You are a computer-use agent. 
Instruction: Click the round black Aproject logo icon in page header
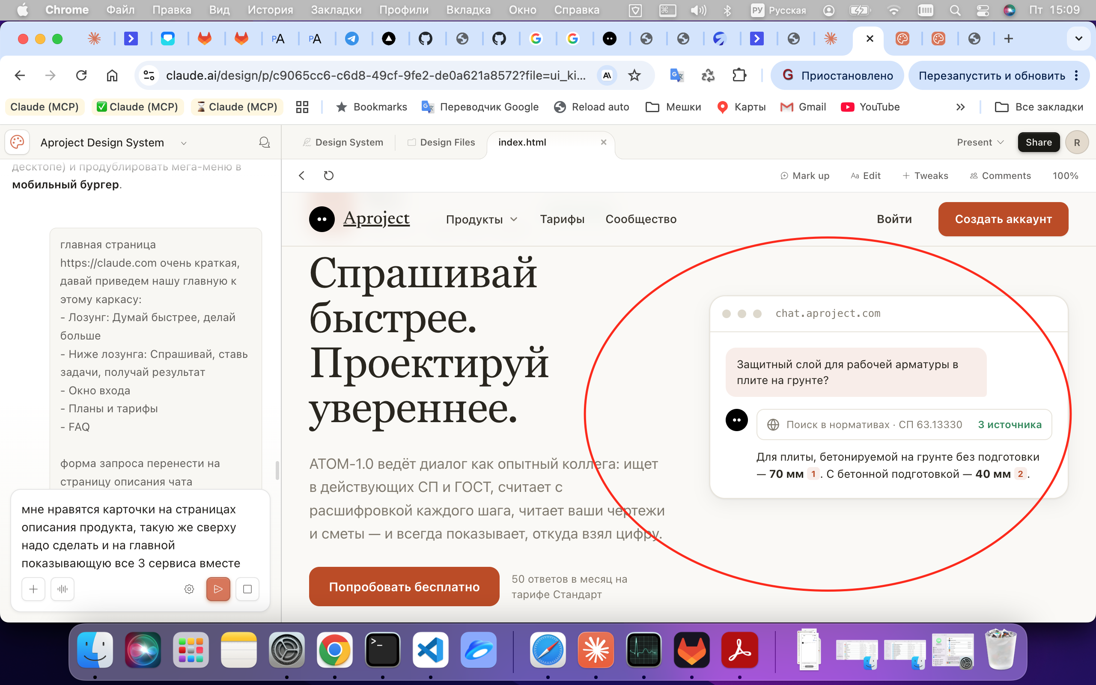322,219
